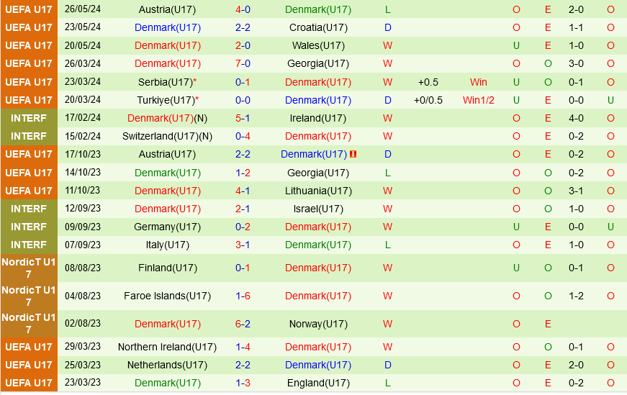Open the 4-0 Austria vs Denmark score
627x395 pixels.
tap(243, 9)
